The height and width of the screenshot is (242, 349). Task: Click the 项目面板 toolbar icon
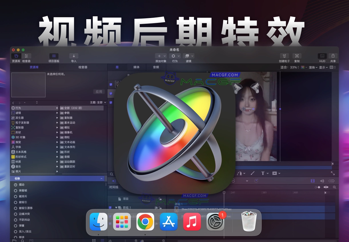pos(54,56)
